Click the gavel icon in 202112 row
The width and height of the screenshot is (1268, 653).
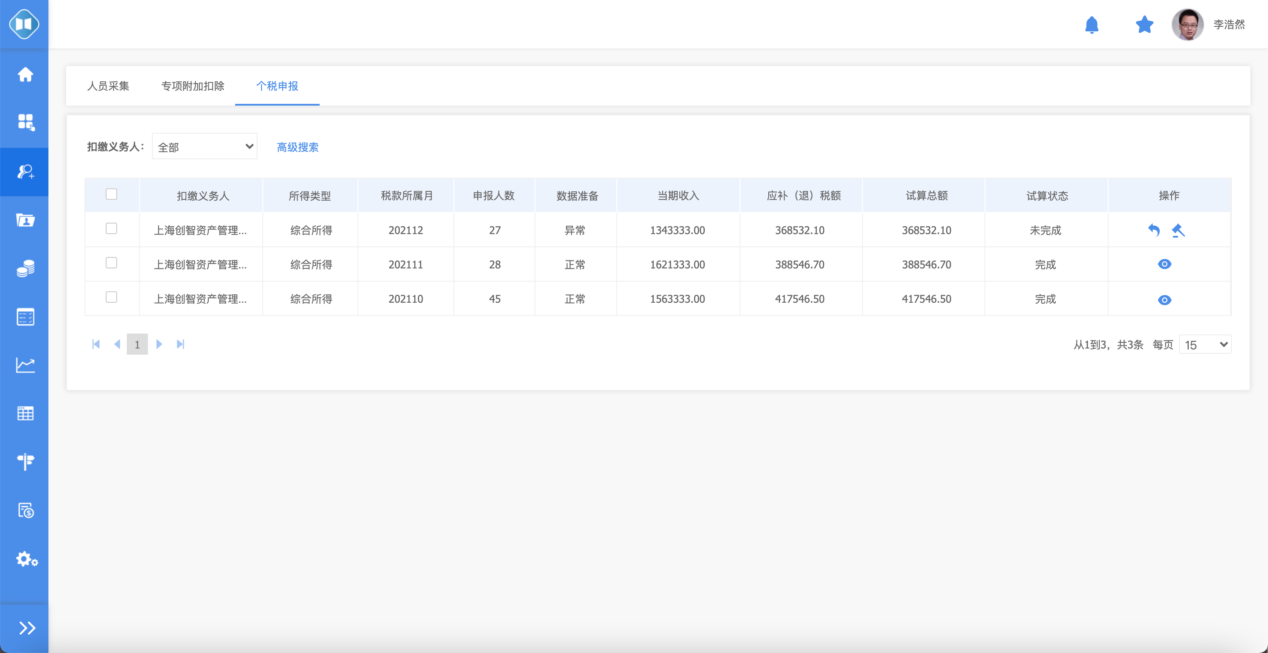(x=1178, y=230)
